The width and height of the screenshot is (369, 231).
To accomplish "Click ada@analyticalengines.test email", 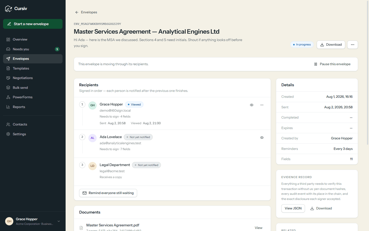I will click(x=120, y=143).
